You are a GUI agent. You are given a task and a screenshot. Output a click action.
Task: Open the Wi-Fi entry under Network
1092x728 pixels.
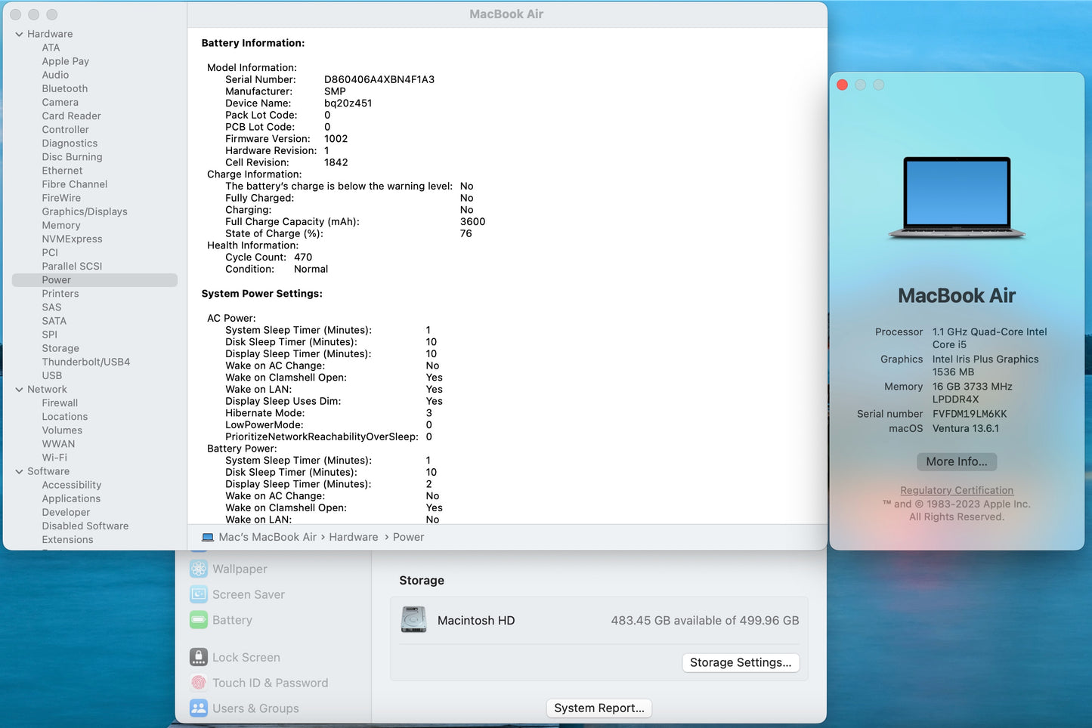point(54,458)
